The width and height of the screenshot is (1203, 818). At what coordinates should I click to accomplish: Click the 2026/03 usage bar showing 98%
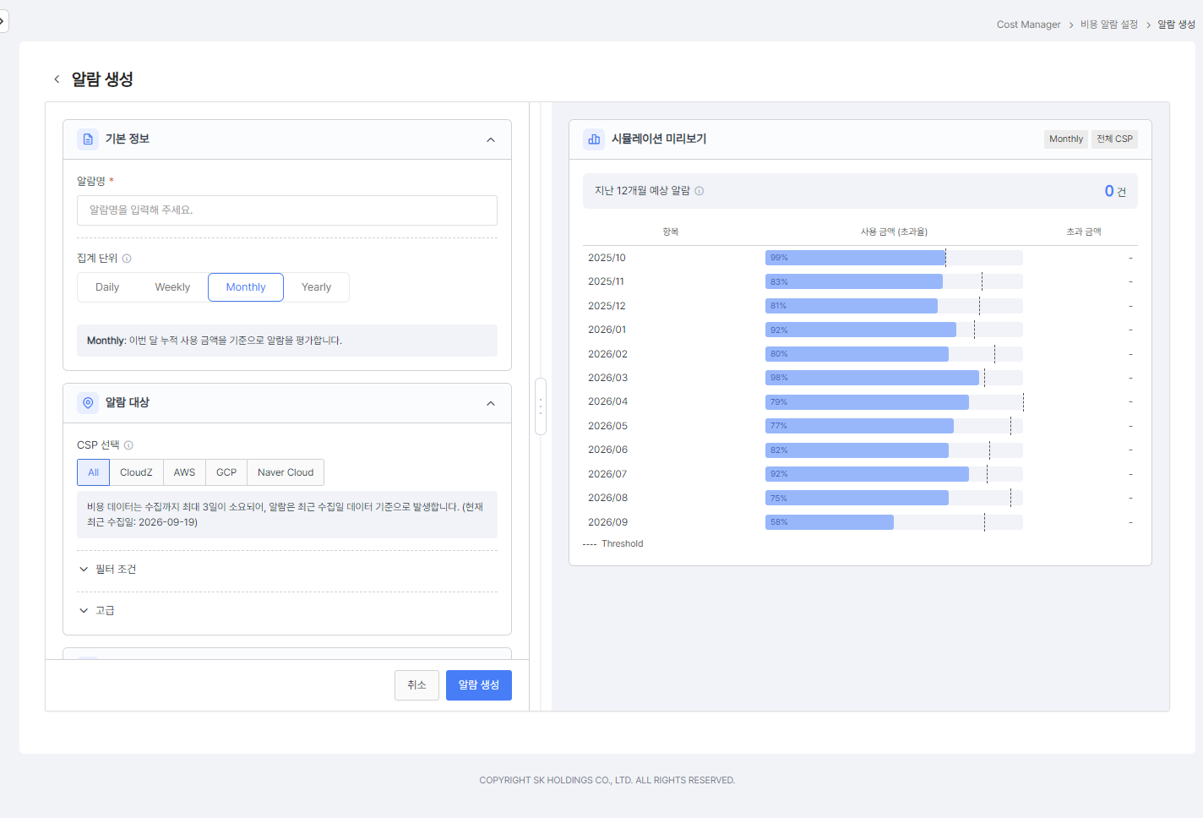pyautogui.click(x=872, y=378)
